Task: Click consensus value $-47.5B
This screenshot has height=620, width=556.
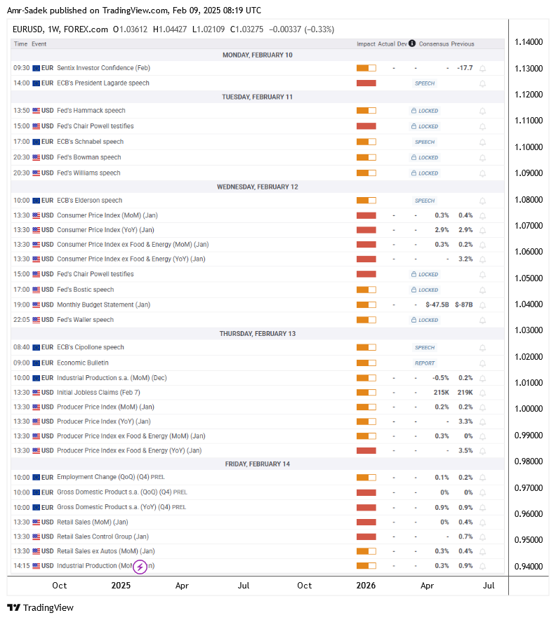Action: tap(437, 305)
